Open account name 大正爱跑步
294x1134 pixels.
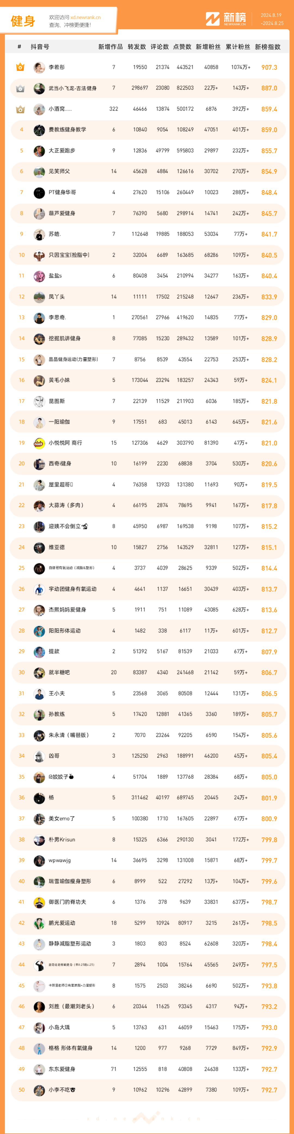pos(62,151)
